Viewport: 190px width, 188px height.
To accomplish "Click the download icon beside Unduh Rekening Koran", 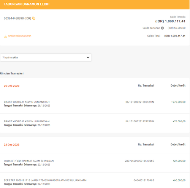I will click(5, 36).
